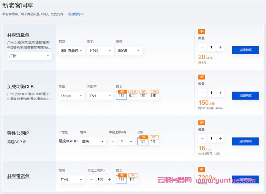The width and height of the screenshot is (266, 194).
Task: Increase 共享带宽包 bandwidth limit from 100
Action: [x=109, y=180]
